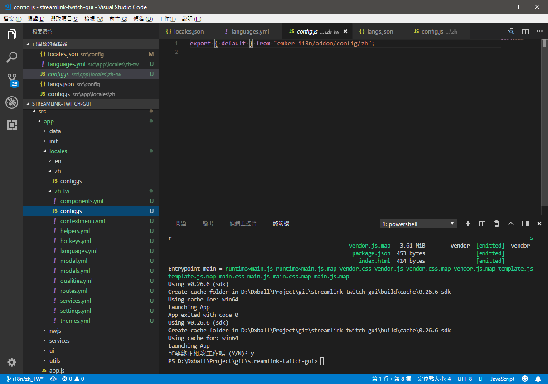This screenshot has width=548, height=384.
Task: Open Source Control view with 26 changes
Action: tap(12, 80)
